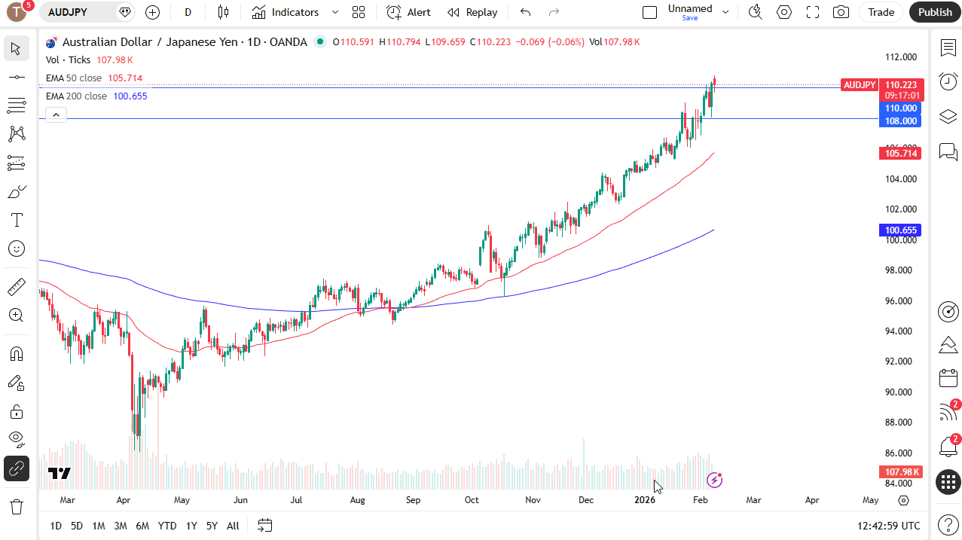Set the 1D date range
962x540 pixels.
(x=56, y=526)
